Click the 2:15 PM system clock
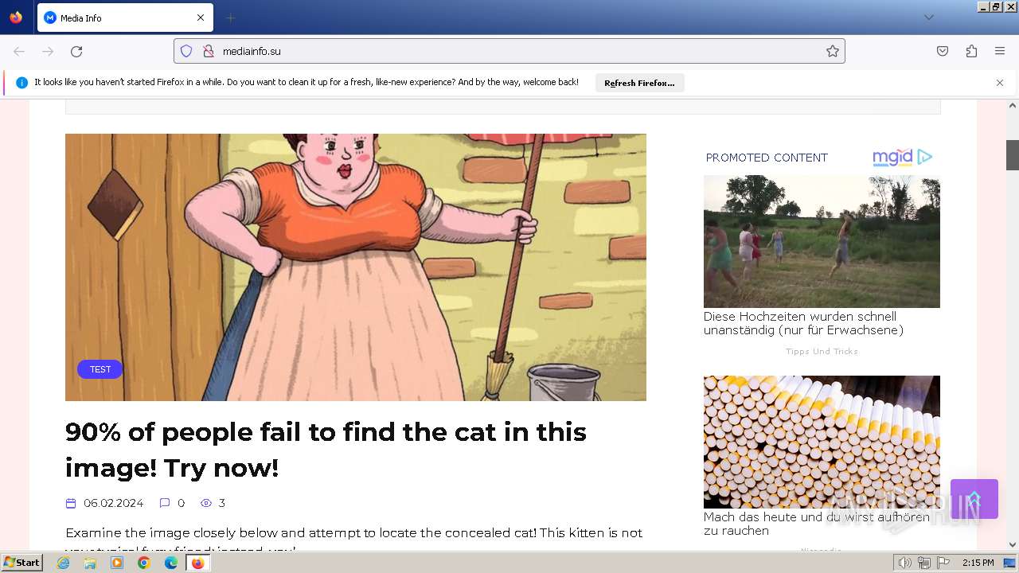The width and height of the screenshot is (1019, 573). [x=978, y=563]
